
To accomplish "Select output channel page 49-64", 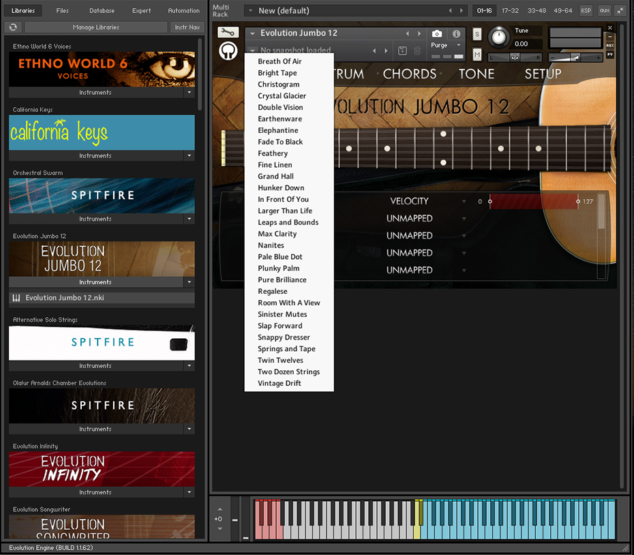I will [563, 10].
